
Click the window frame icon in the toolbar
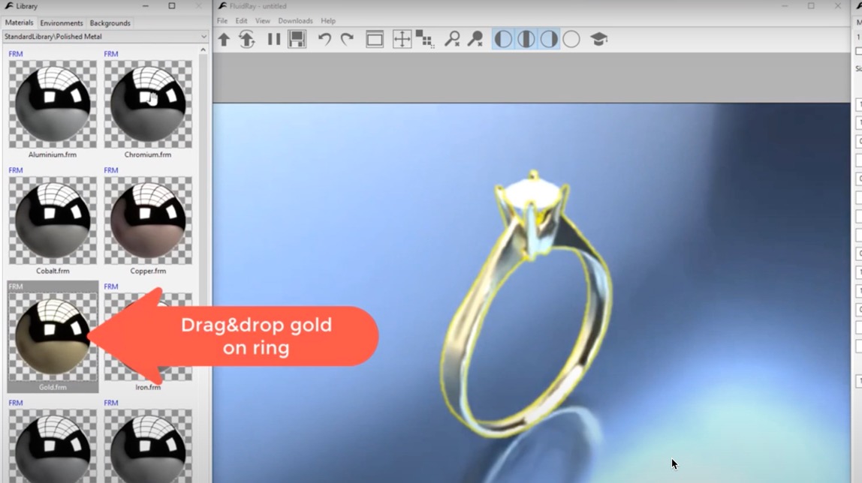click(375, 40)
